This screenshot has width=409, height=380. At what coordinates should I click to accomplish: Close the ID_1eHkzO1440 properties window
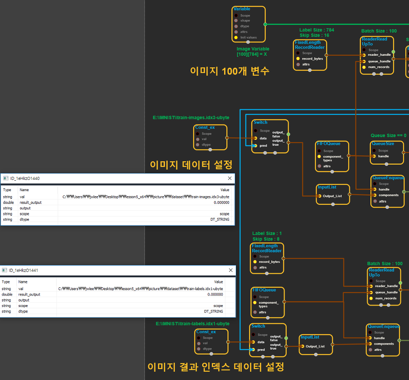[x=229, y=178]
